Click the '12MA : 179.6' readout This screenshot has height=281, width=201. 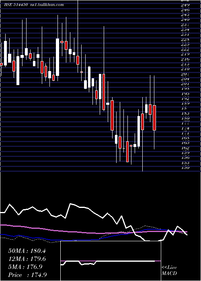[x=27, y=259]
